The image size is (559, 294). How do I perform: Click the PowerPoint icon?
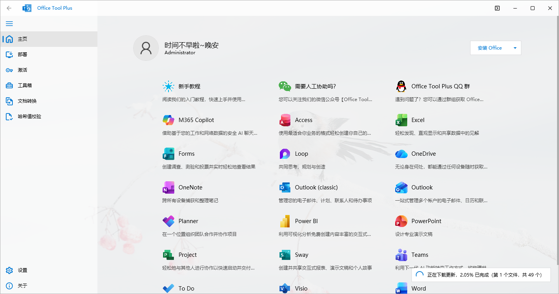(401, 221)
